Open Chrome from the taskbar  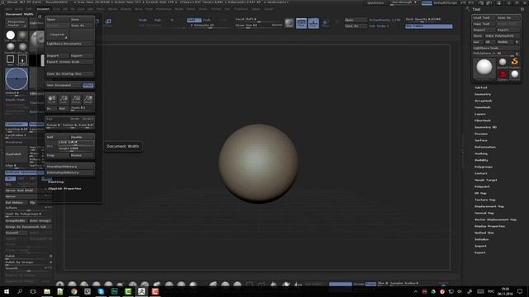click(x=74, y=291)
